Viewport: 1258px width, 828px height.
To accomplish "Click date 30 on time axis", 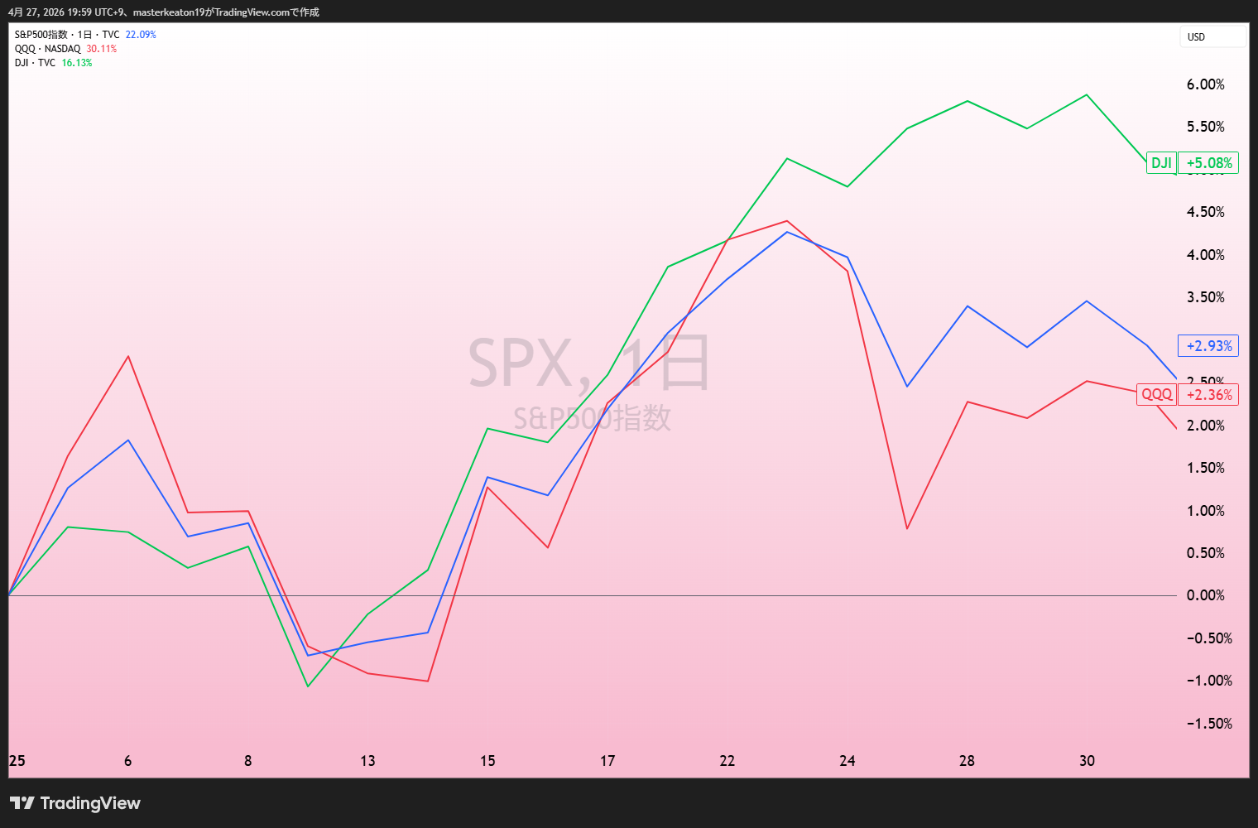I will point(1087,761).
